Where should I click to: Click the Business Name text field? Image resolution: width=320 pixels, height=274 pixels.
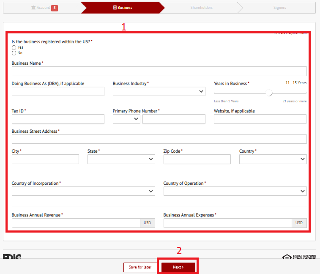159,71
